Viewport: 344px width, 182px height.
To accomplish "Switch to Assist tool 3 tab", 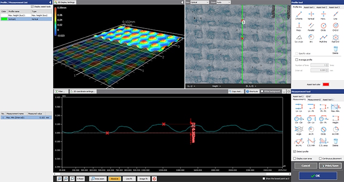I will click(334, 7).
